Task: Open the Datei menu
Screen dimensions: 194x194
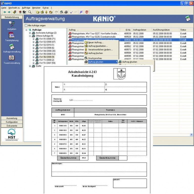Action: coord(4,8)
